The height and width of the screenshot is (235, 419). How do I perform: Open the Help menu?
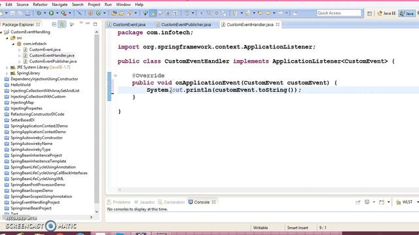coord(139,5)
